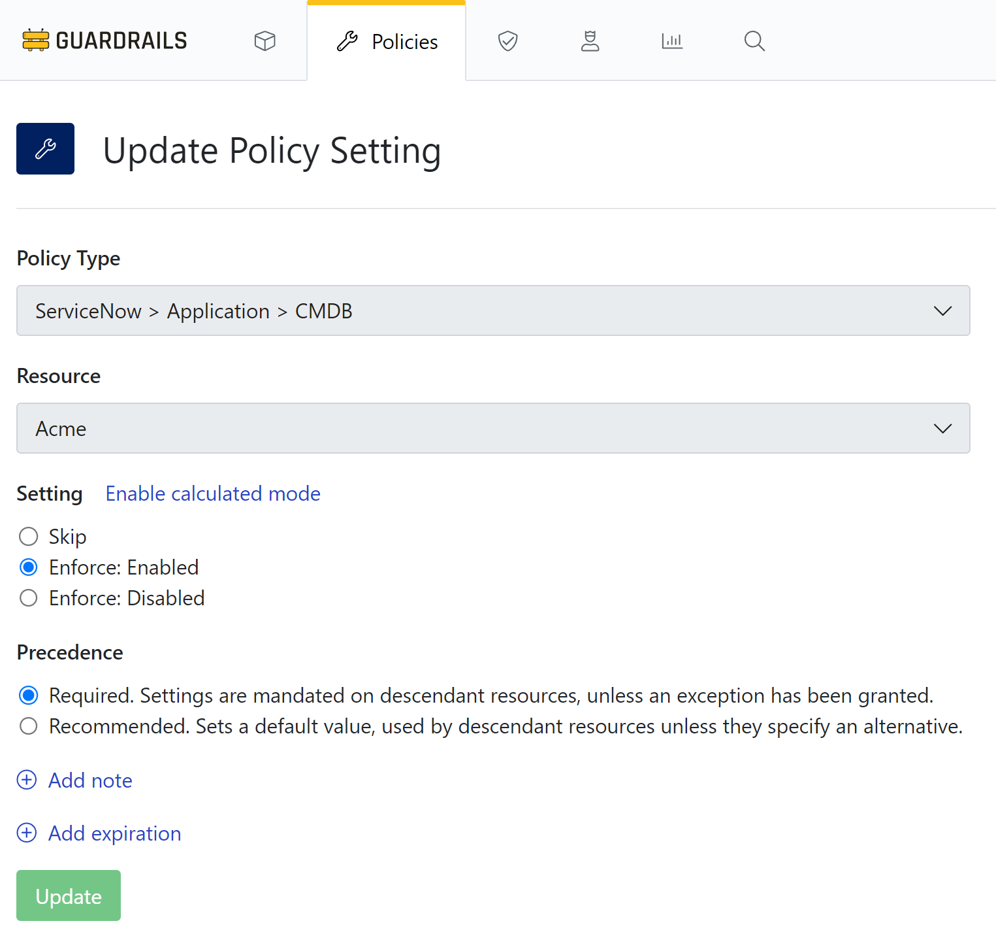Enable the Enforce: Disabled setting
This screenshot has height=936, width=996.
[28, 597]
